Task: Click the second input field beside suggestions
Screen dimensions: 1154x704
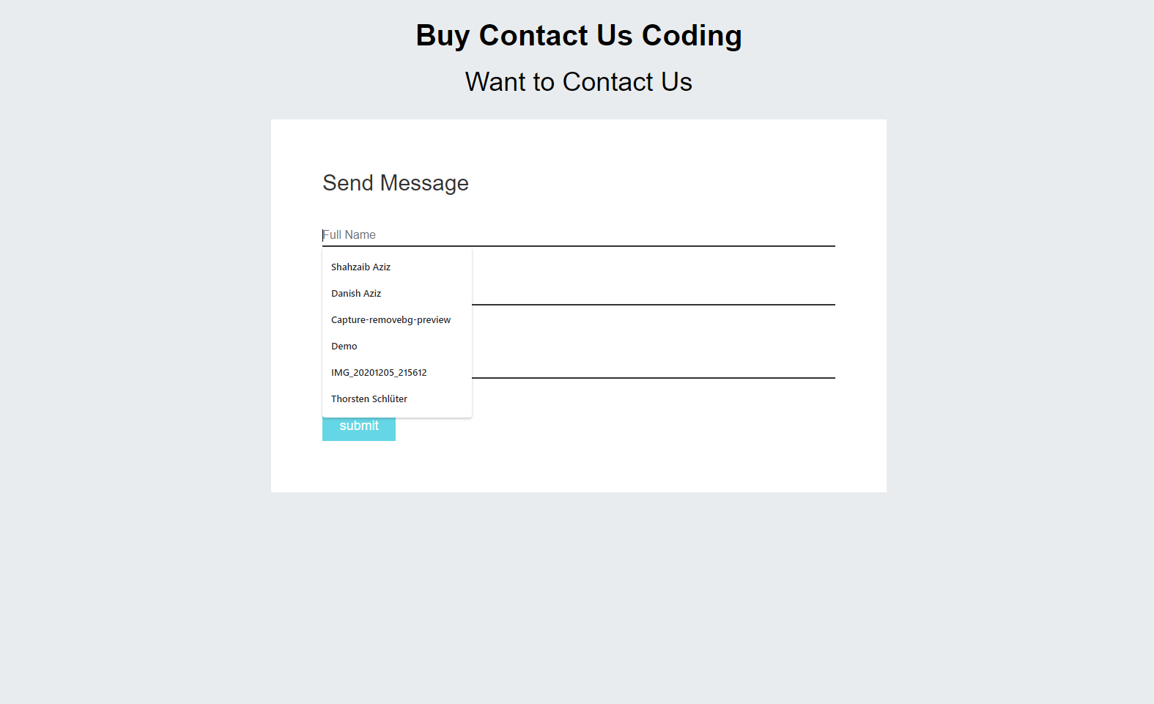Action: coord(654,294)
